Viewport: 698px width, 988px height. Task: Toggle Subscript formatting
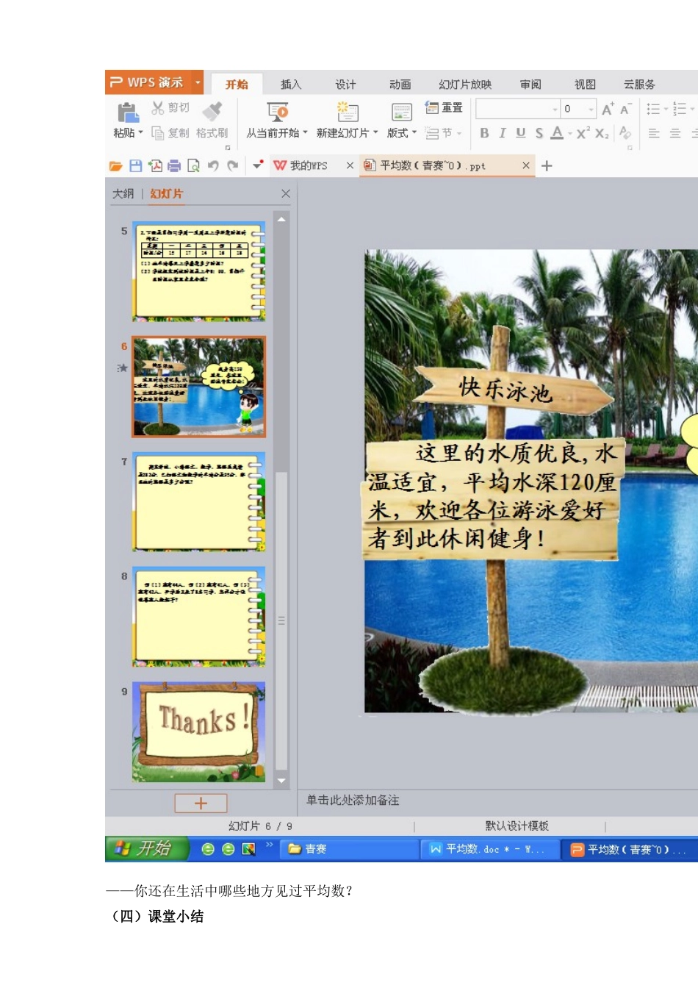[x=602, y=133]
